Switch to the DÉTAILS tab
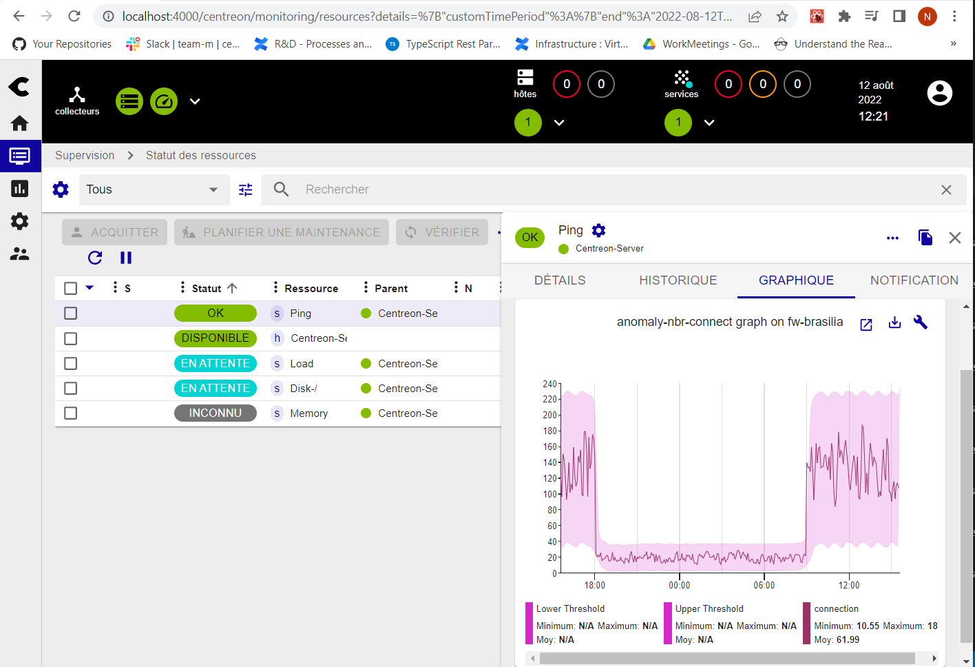This screenshot has height=667, width=975. [x=560, y=280]
